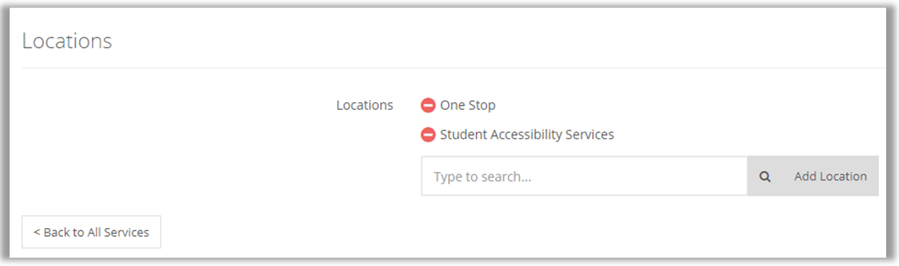Click the Locations title at top
This screenshot has height=266, width=899.
pos(67,41)
